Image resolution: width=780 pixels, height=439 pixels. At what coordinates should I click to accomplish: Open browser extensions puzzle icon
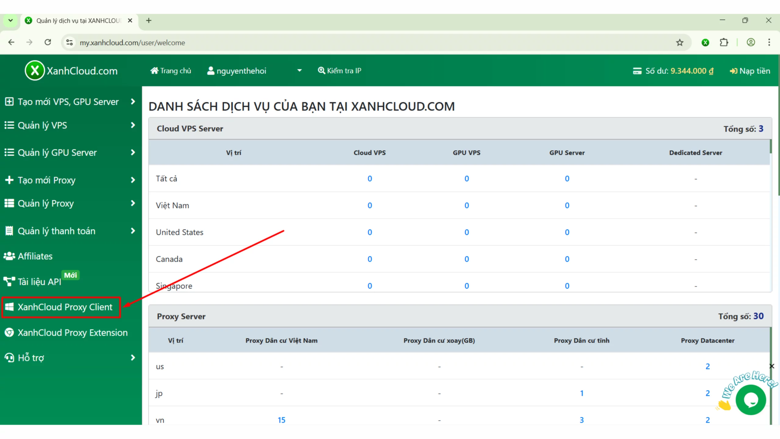(724, 43)
